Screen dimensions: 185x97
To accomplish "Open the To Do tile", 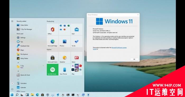I will tap(77, 42).
